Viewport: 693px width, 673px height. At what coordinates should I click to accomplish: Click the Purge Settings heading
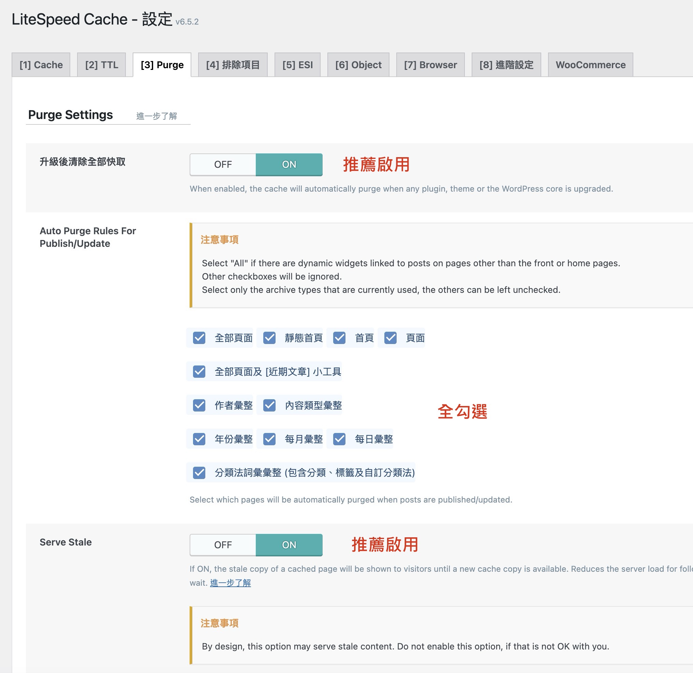(x=70, y=115)
